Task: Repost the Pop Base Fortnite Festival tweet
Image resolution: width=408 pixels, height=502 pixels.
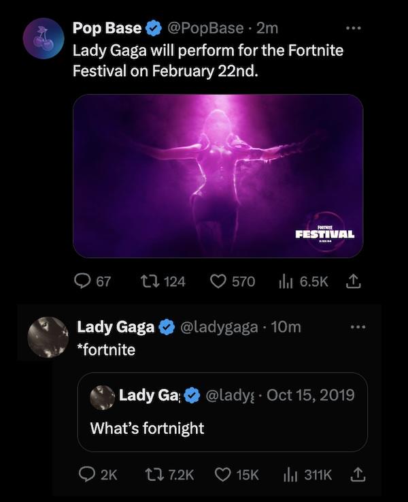Action: click(x=148, y=281)
